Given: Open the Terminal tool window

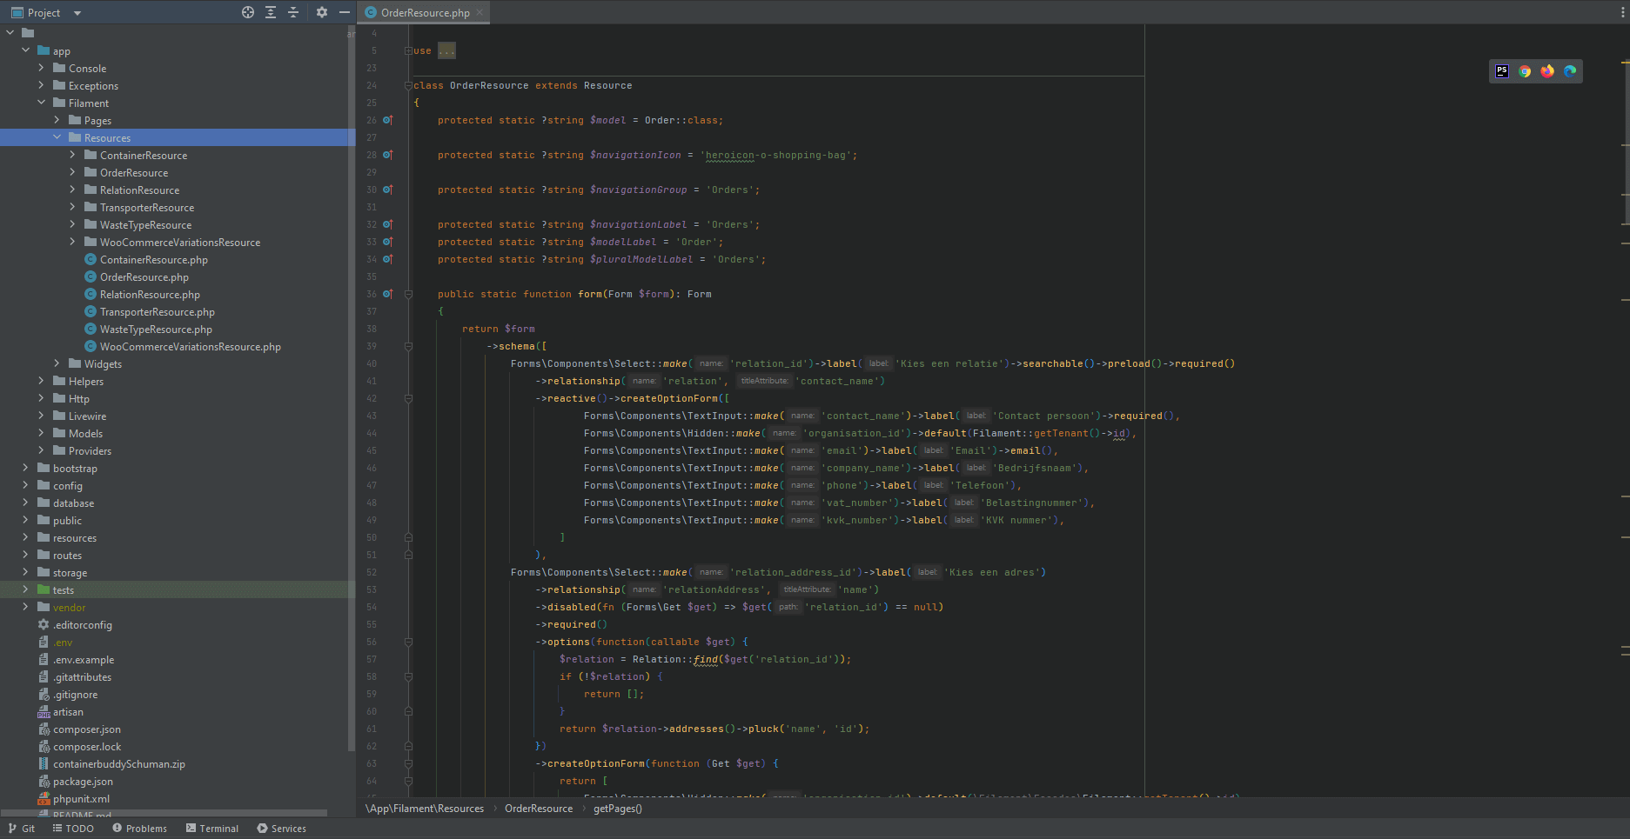Looking at the screenshot, I should click(x=212, y=829).
